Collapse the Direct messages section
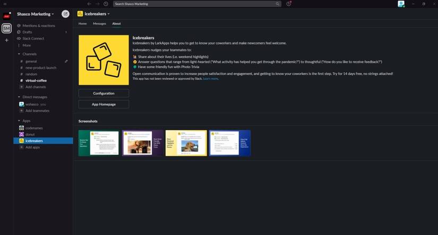The image size is (438, 235). (x=19, y=97)
